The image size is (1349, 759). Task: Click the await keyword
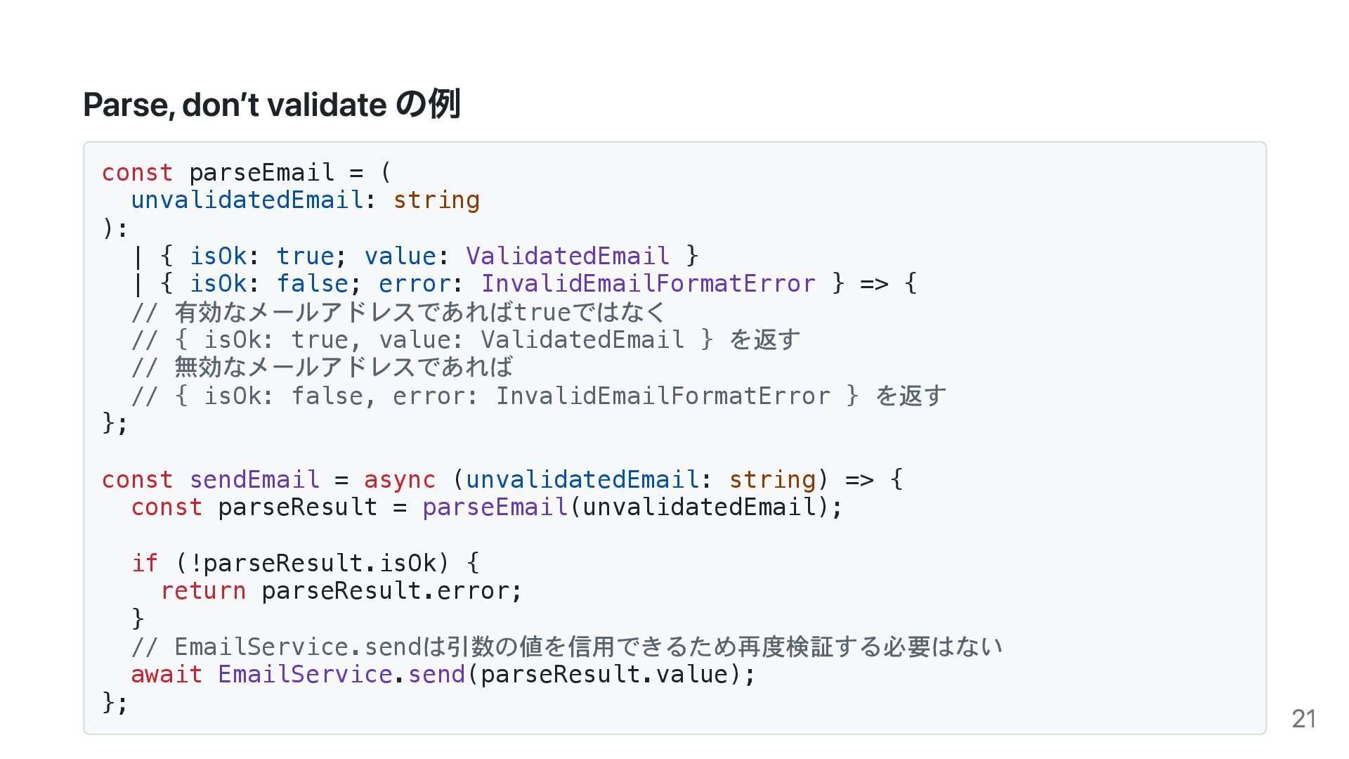pyautogui.click(x=167, y=675)
